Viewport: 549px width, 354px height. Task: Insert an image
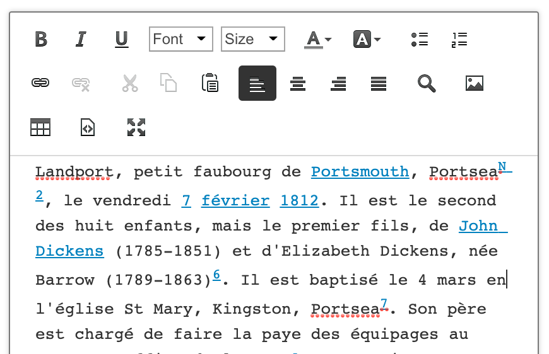coord(475,83)
